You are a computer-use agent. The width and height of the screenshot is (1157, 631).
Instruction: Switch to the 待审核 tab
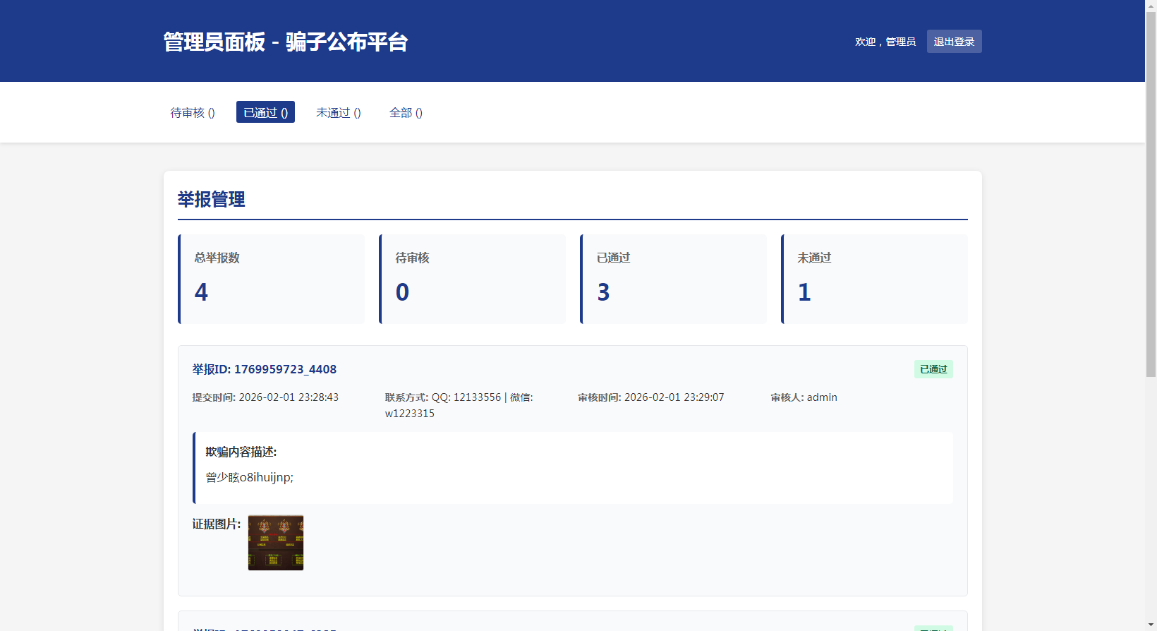[x=193, y=113]
